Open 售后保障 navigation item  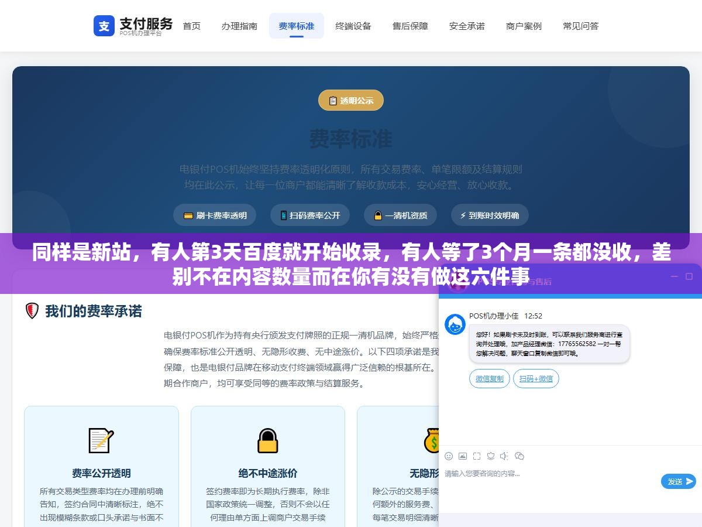410,26
